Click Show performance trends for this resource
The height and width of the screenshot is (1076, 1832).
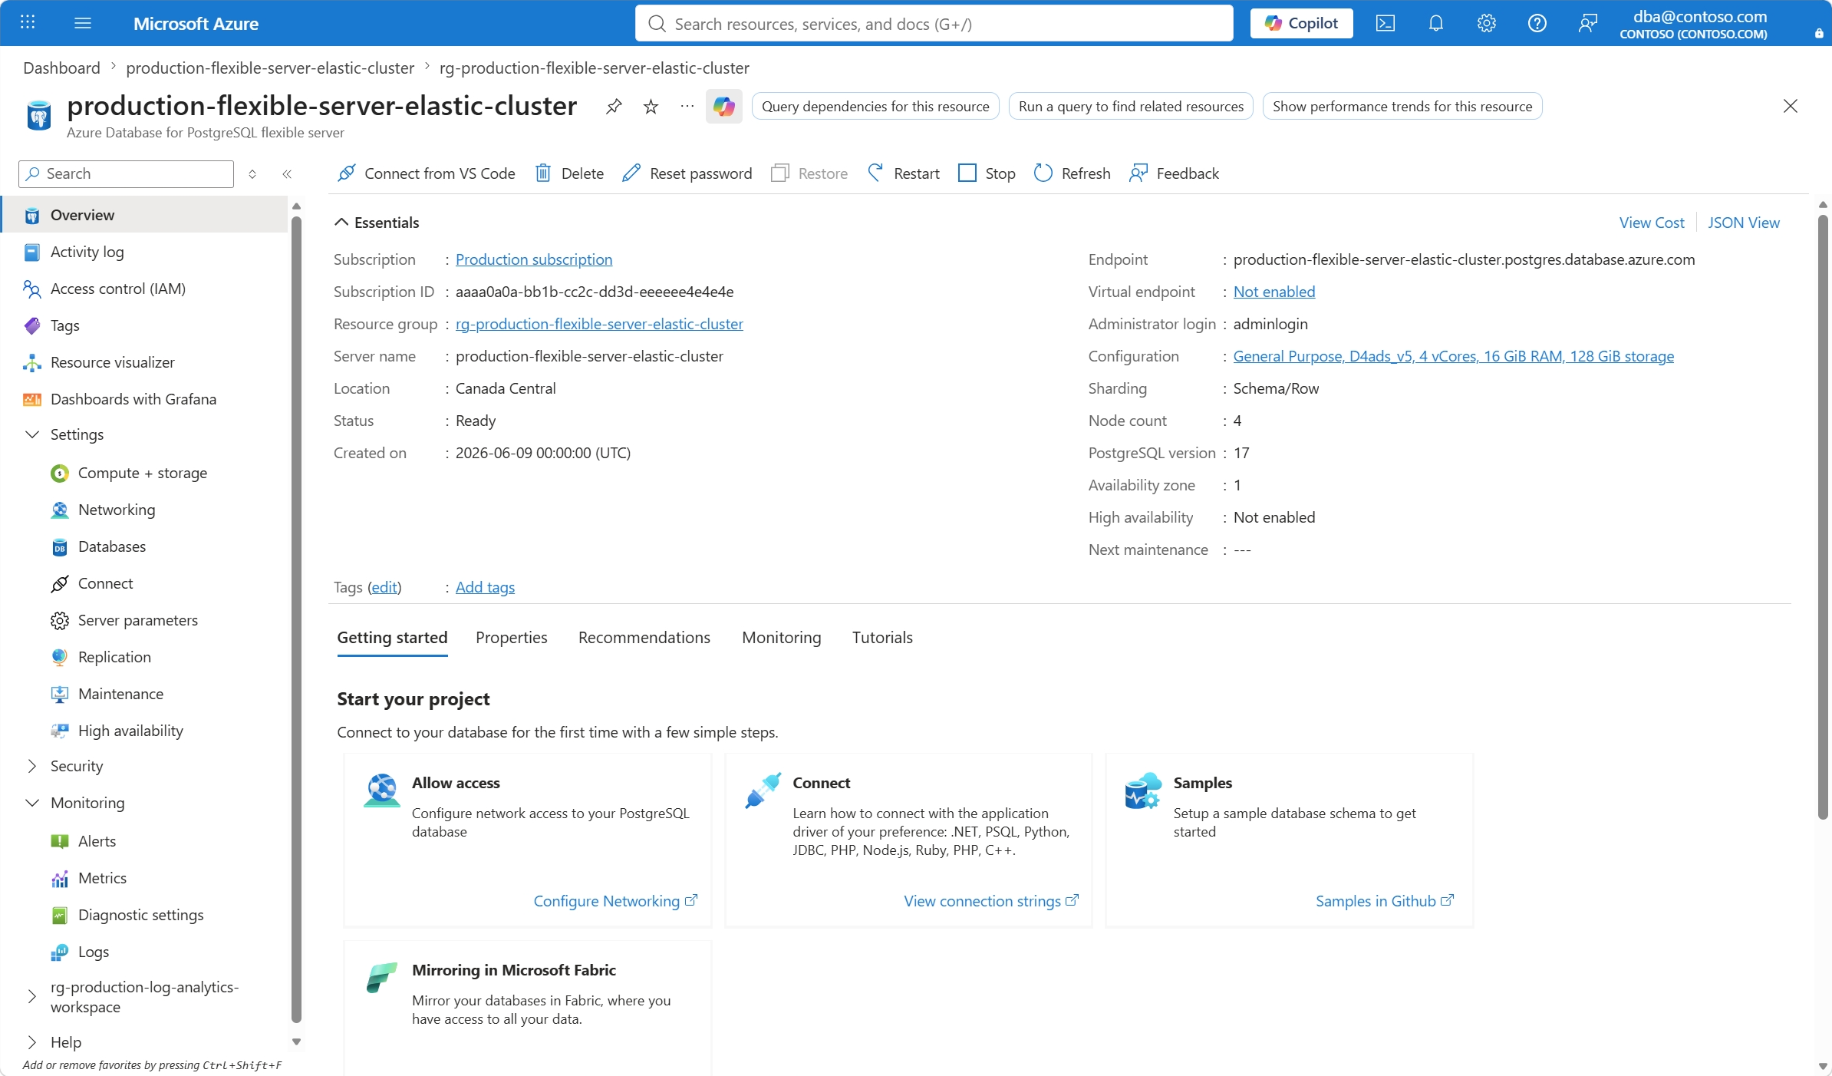pos(1402,106)
